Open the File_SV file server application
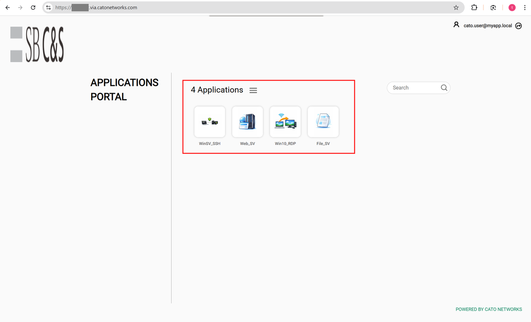 323,122
